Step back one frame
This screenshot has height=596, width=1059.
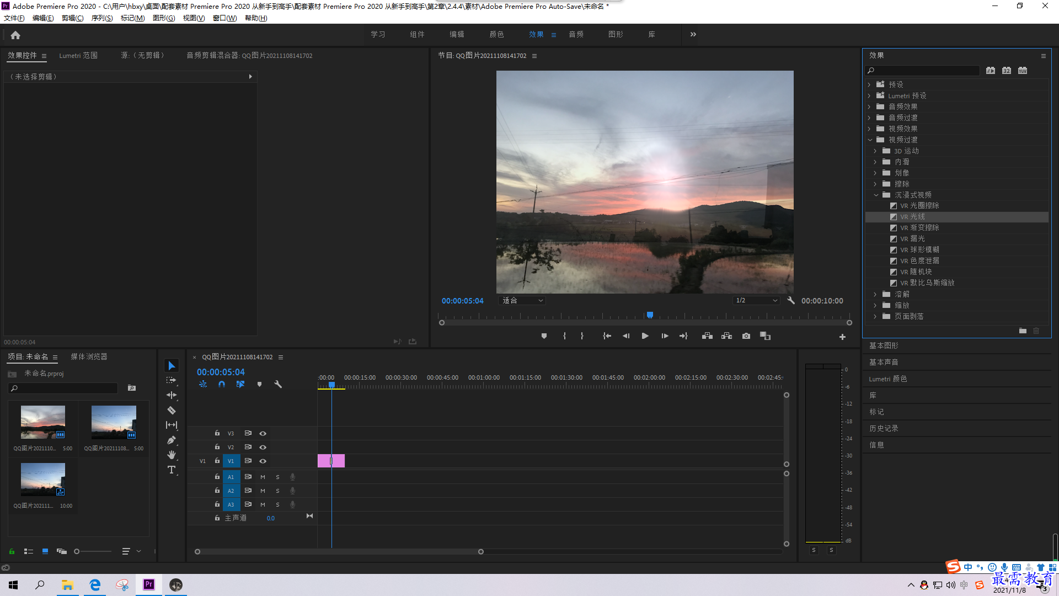626,336
